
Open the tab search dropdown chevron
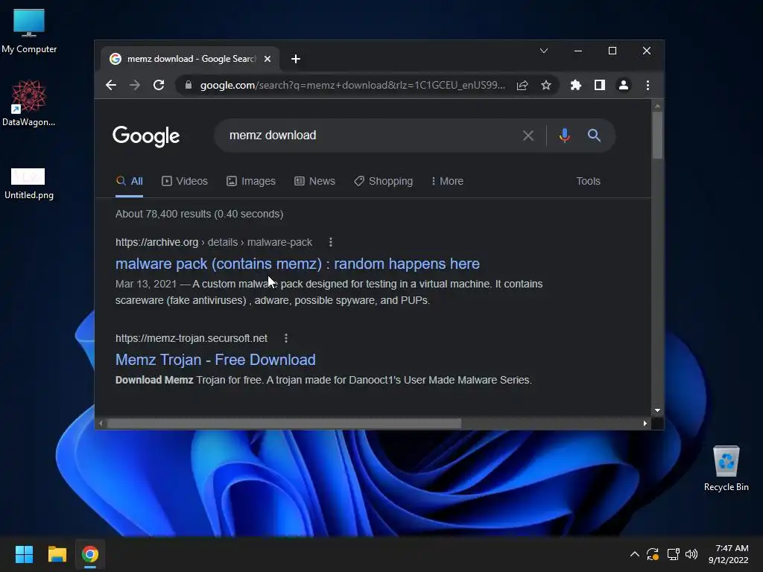tap(544, 51)
